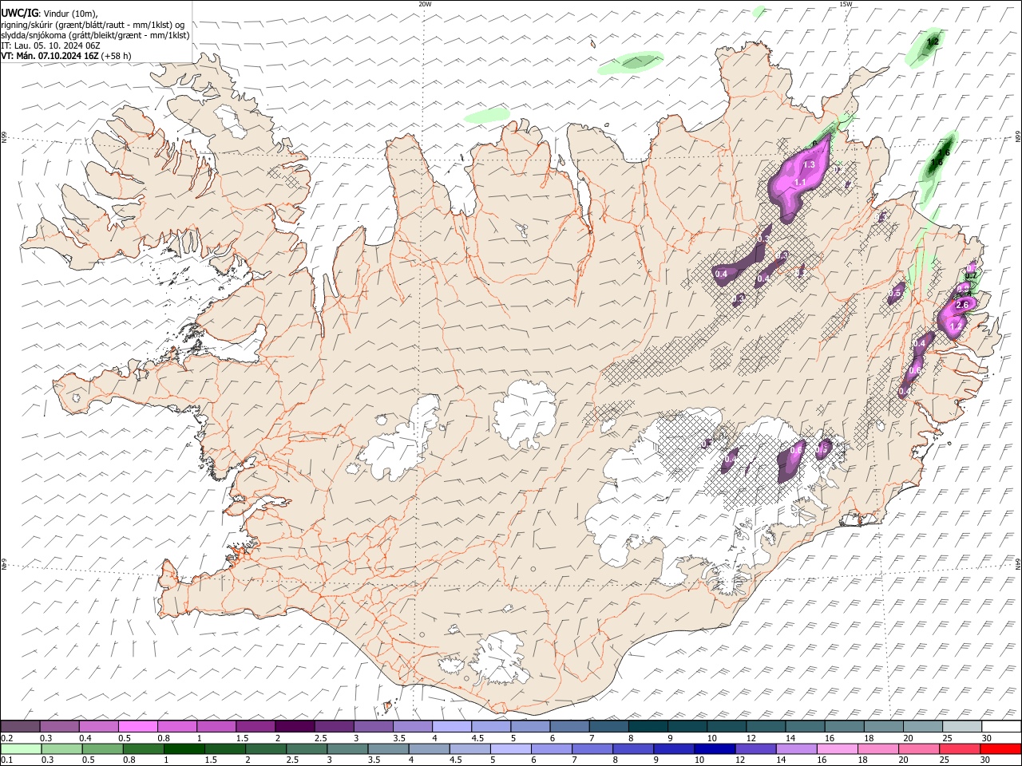Pick the white 30 swatch in the top legend row
The width and height of the screenshot is (1022, 766).
point(1000,727)
